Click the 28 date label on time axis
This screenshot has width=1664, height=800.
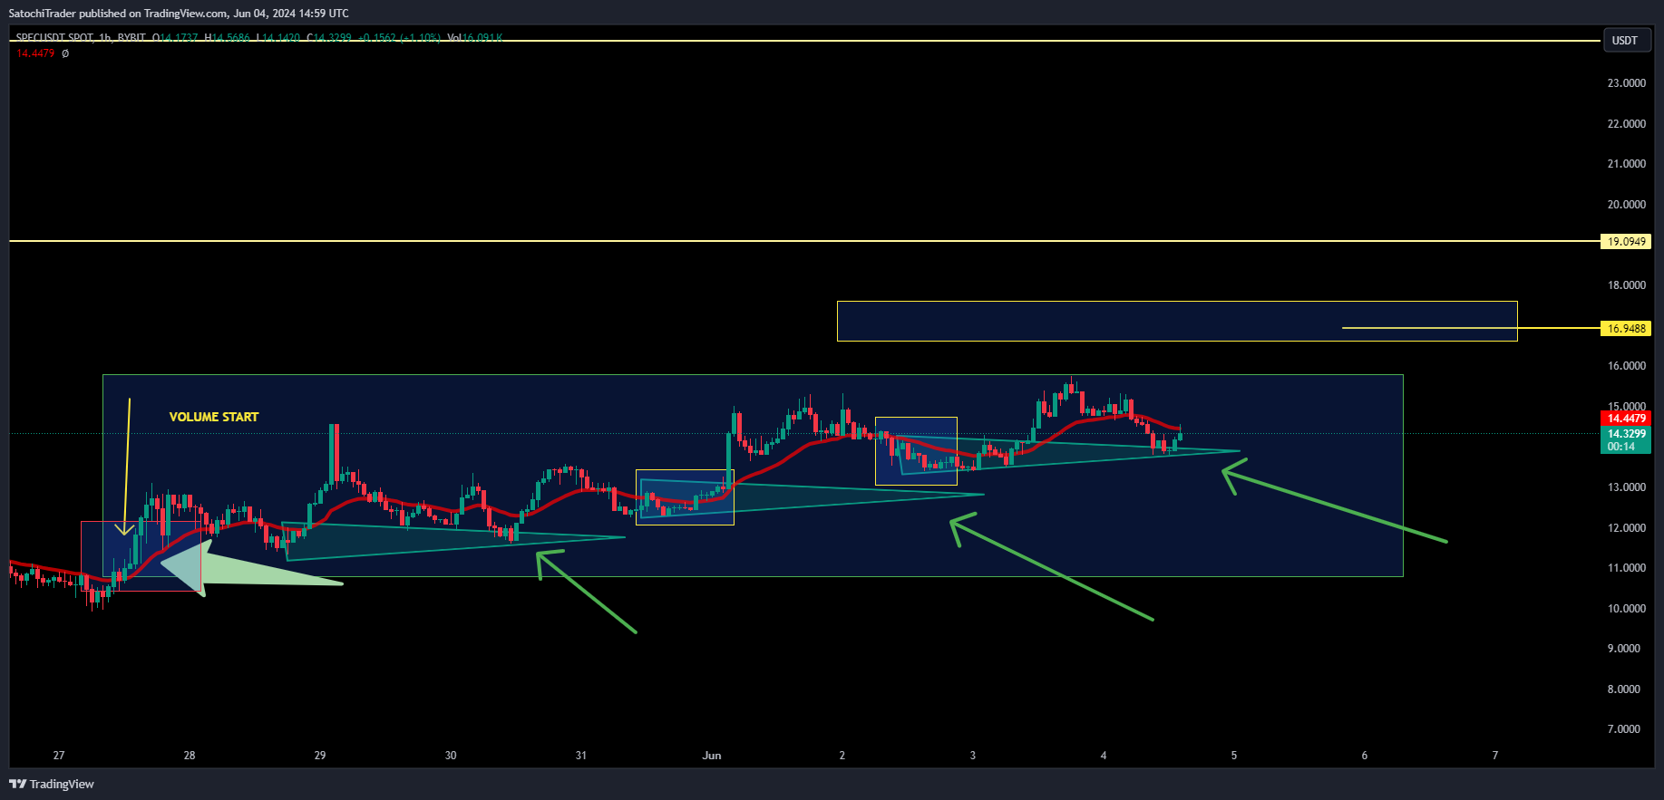pos(190,755)
